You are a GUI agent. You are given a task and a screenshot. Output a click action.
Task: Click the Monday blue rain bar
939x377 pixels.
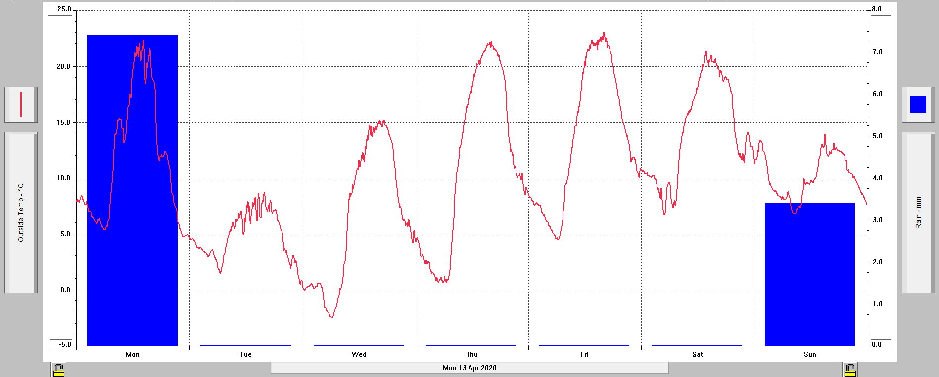coord(132,190)
